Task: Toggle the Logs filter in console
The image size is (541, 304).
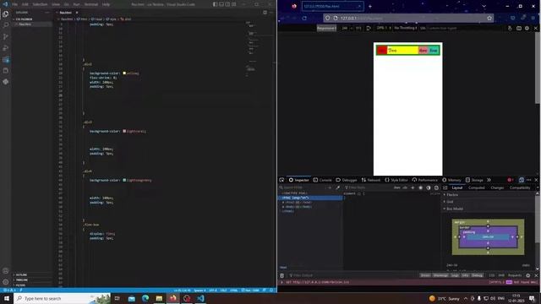Action: (x=455, y=275)
